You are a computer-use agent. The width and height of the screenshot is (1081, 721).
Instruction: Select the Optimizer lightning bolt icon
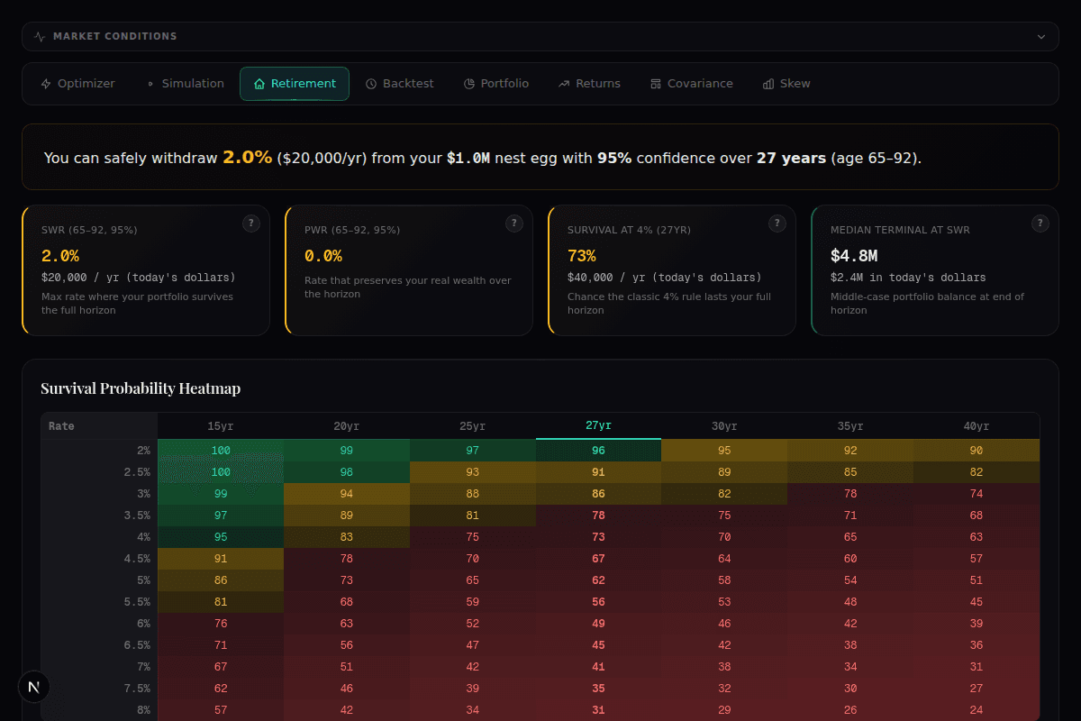click(44, 83)
